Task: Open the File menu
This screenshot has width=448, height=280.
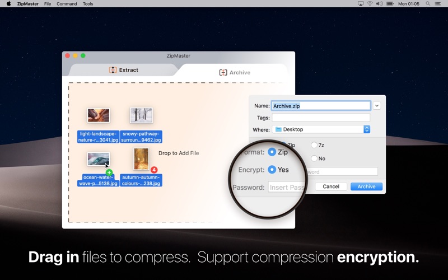Action: (48, 4)
